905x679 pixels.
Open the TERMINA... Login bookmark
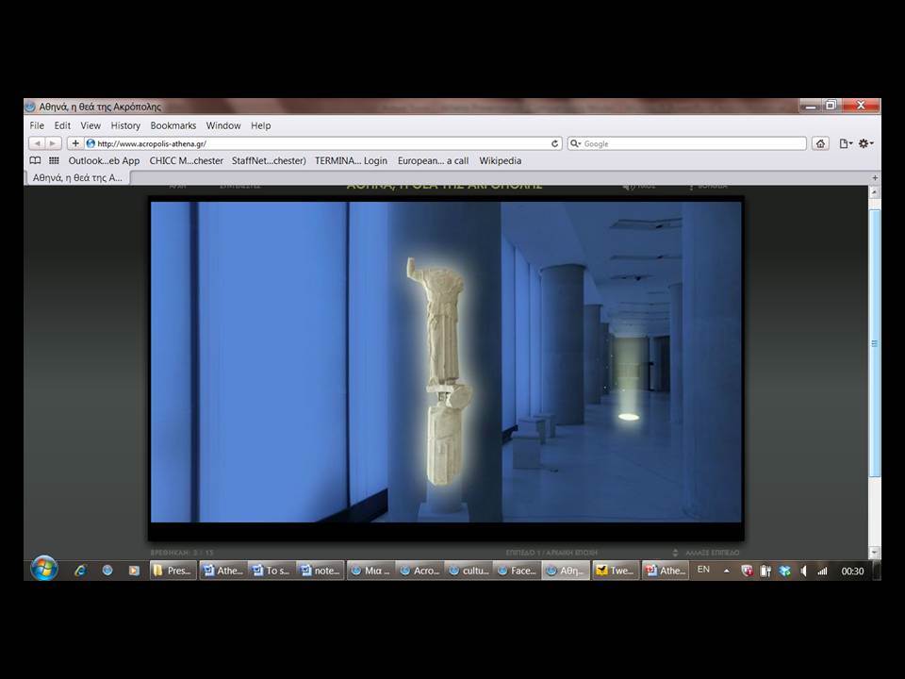[351, 160]
